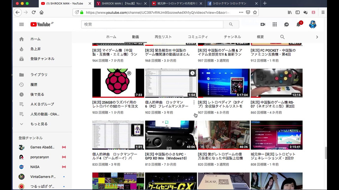This screenshot has height=190, width=339.
Task: Open the コミュニティ tab
Action: tap(198, 37)
